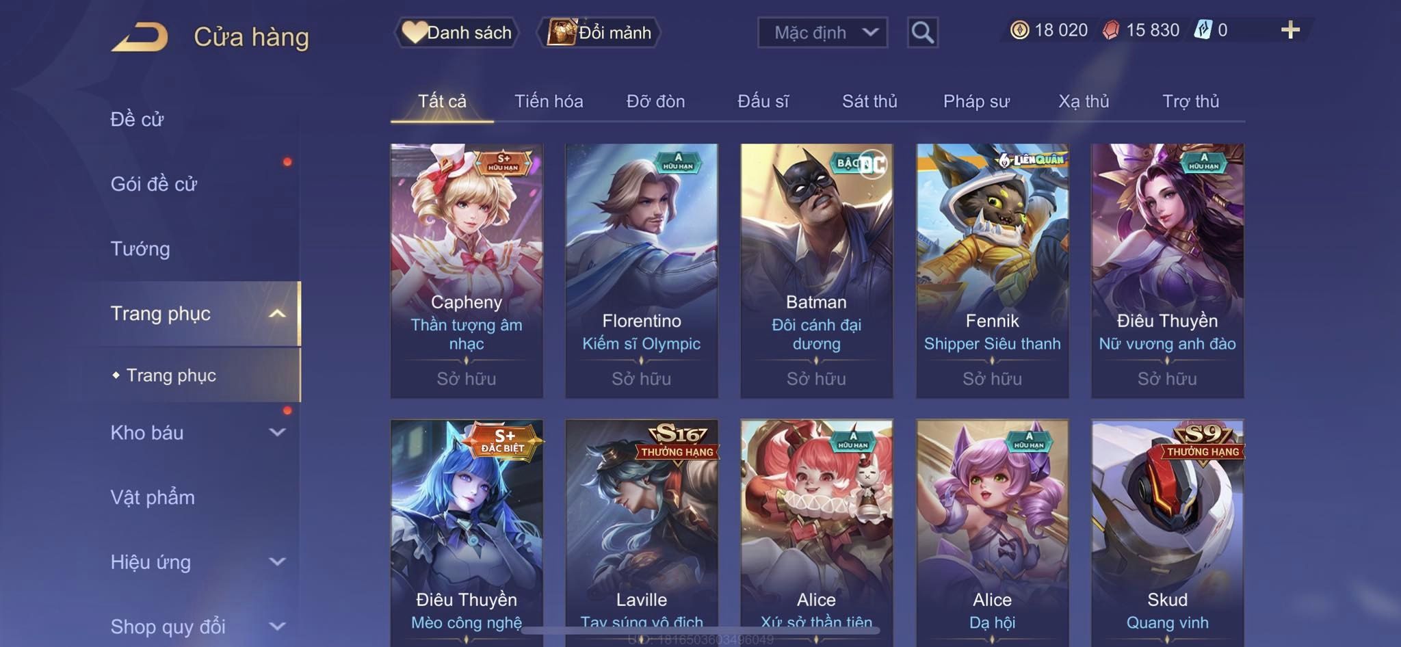Open Danh sách wishlist heart button
This screenshot has width=1401, height=647.
[x=456, y=32]
